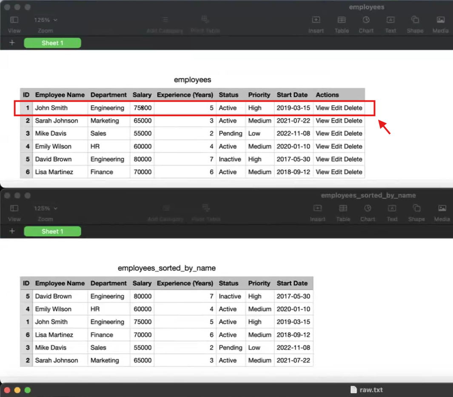Viewport: 453px width, 397px height.
Task: Click 2021-07-22 date in sorted table
Action: tap(293, 360)
